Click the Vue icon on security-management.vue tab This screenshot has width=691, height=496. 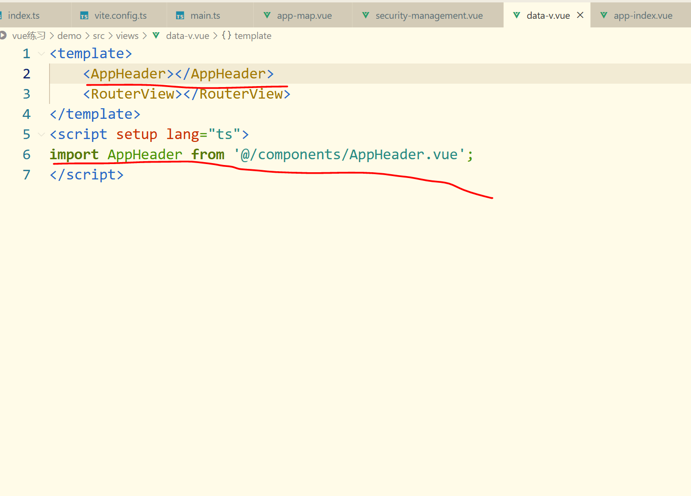(x=366, y=15)
